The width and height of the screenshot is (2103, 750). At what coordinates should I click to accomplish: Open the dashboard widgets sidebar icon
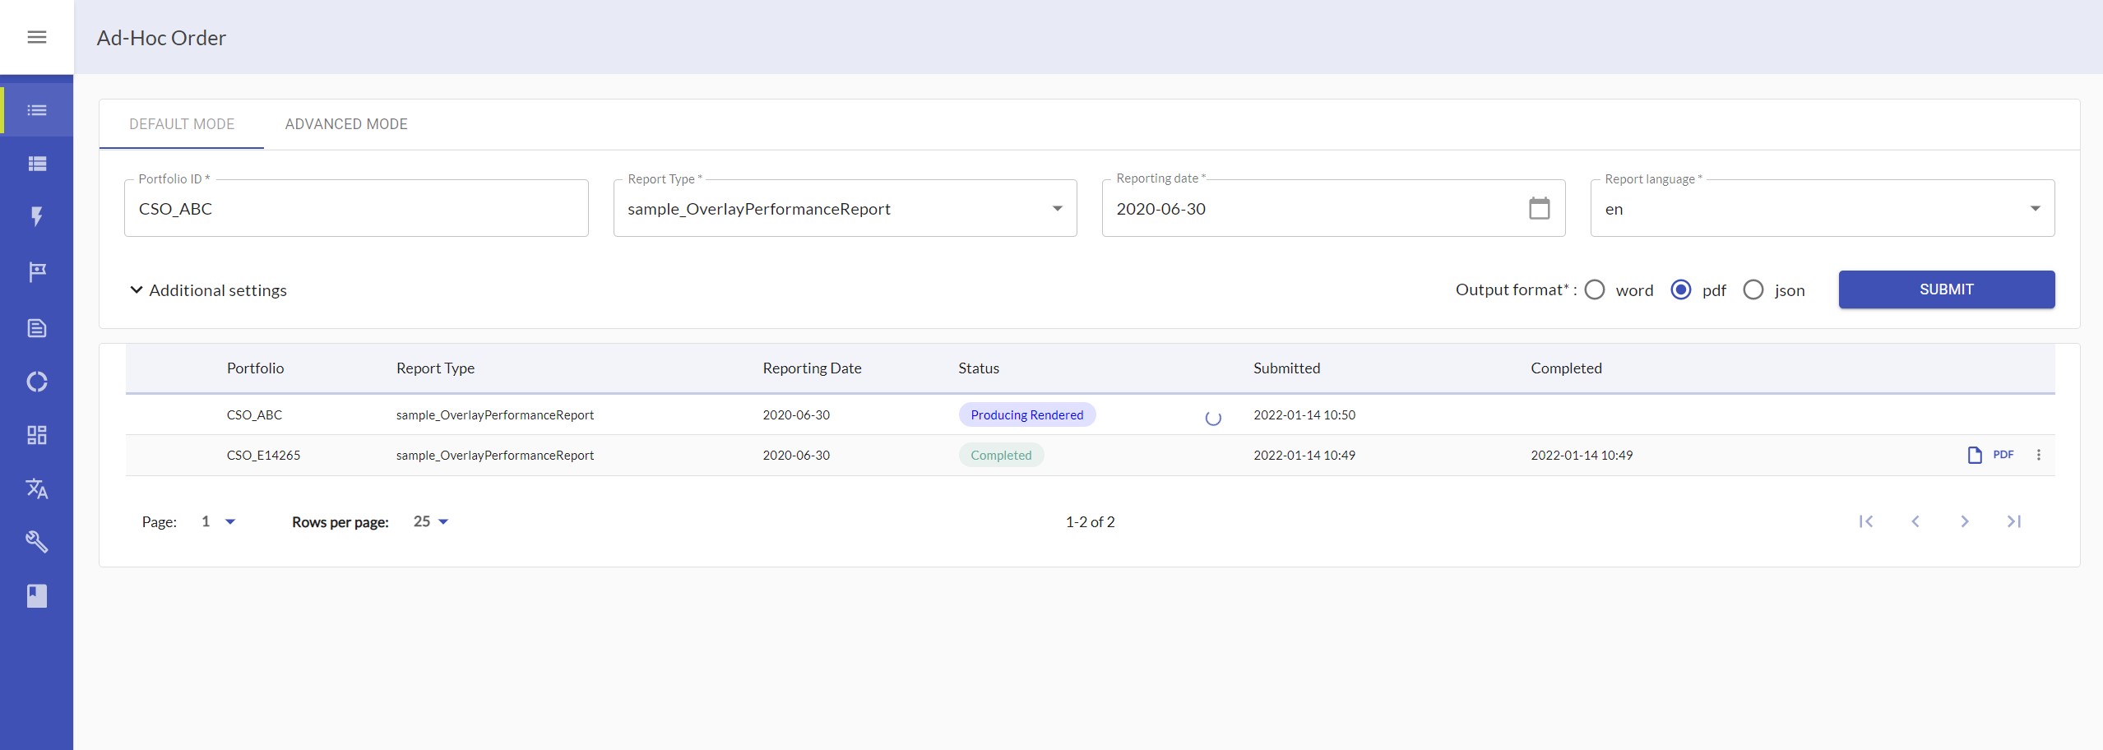pyautogui.click(x=37, y=435)
